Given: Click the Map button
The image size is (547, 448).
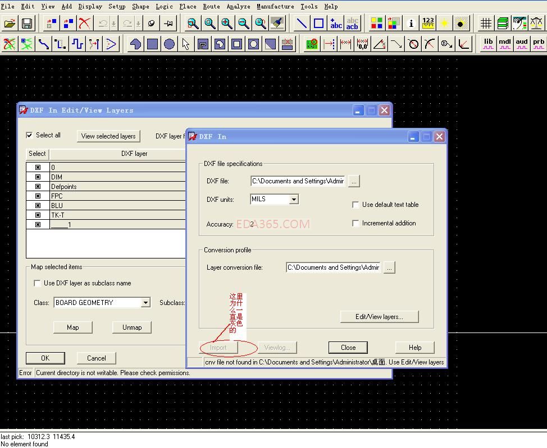Looking at the screenshot, I should (73, 327).
